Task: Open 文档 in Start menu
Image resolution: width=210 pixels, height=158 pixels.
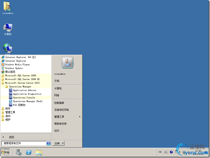Action: 57,81
